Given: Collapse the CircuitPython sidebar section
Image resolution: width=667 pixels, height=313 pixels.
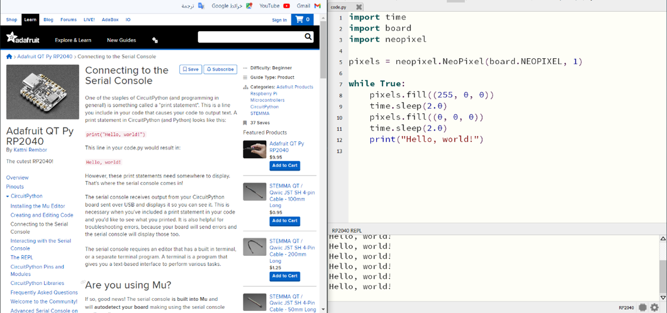Looking at the screenshot, I should pos(7,196).
